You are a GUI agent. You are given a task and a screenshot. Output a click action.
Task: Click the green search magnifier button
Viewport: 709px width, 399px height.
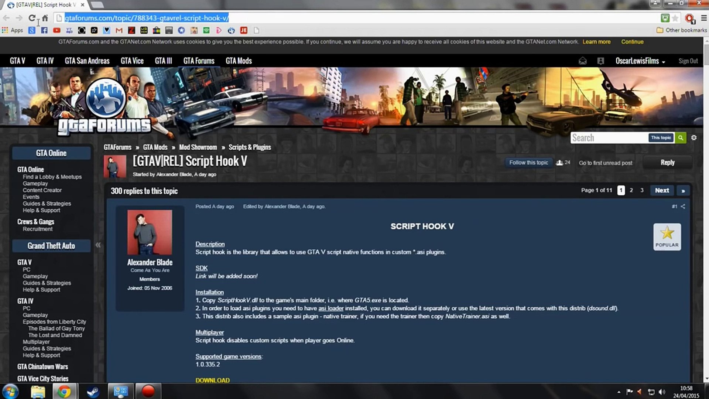pyautogui.click(x=680, y=138)
